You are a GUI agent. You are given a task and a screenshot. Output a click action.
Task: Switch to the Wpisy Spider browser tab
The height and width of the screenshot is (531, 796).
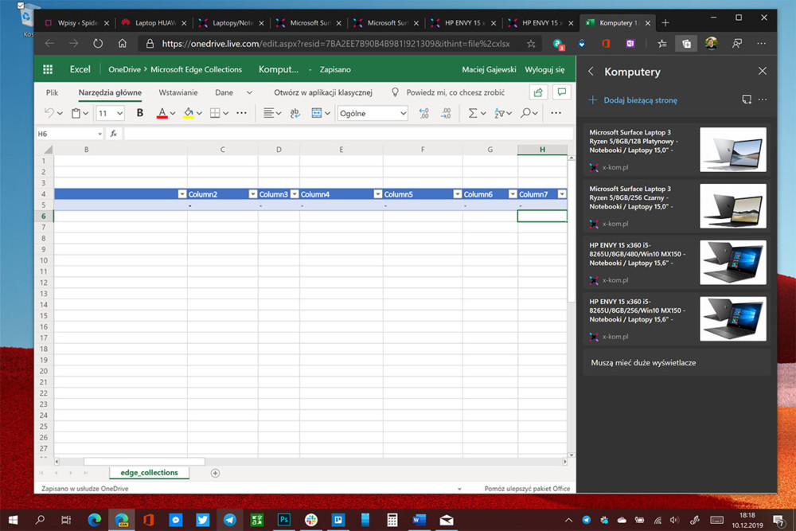(76, 23)
